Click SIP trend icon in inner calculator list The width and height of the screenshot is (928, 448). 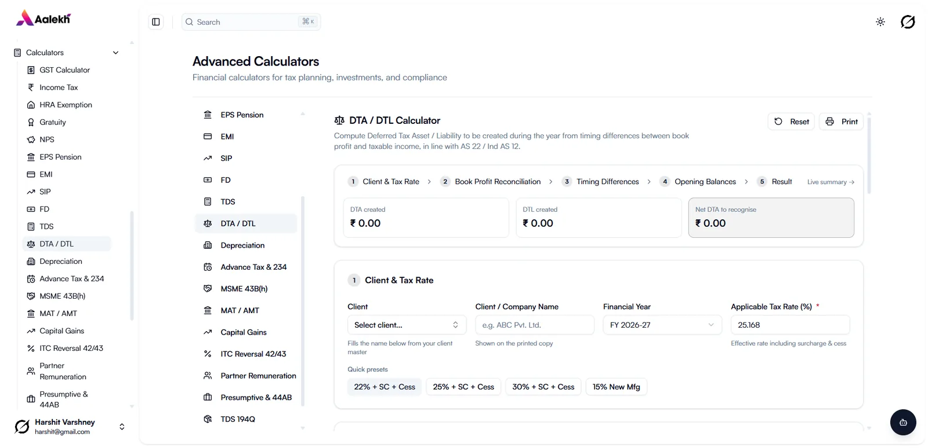[x=208, y=158]
